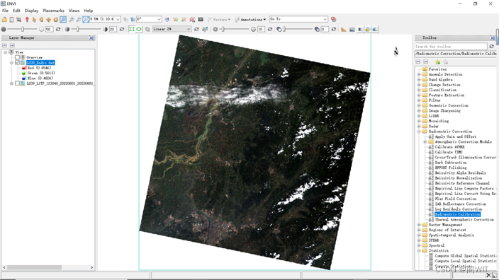Select the red pushpin placemark tool

click(27, 19)
